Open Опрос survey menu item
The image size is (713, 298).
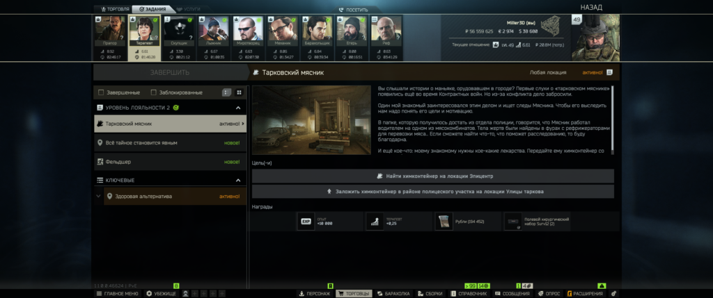coord(549,293)
